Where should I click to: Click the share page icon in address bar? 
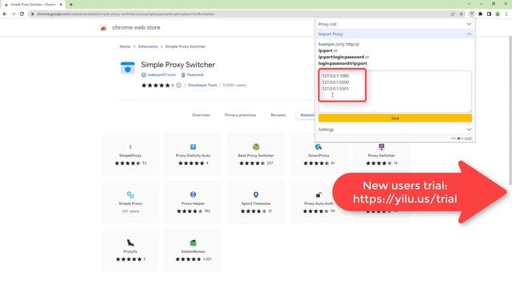[453, 14]
